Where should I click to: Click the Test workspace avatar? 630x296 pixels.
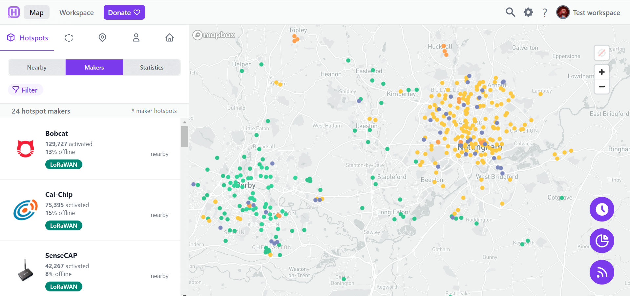(563, 12)
